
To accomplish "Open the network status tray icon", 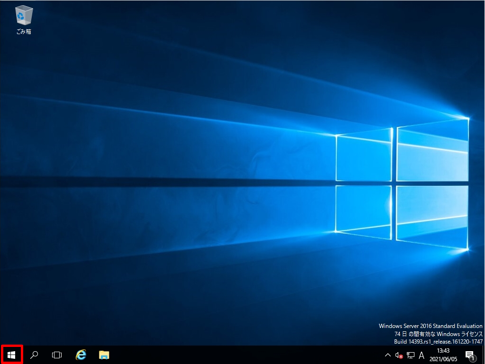I will (x=411, y=355).
